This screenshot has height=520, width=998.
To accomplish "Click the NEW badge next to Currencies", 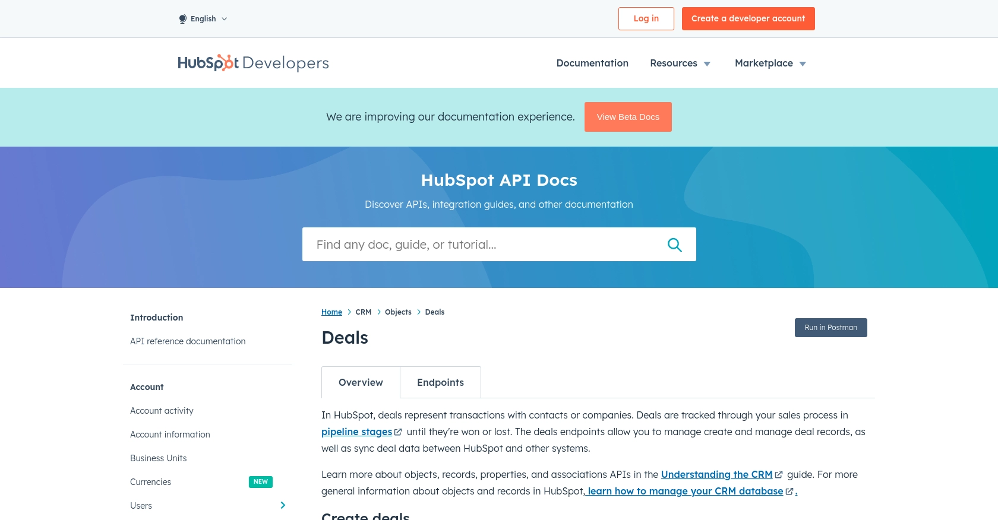I will 261,482.
